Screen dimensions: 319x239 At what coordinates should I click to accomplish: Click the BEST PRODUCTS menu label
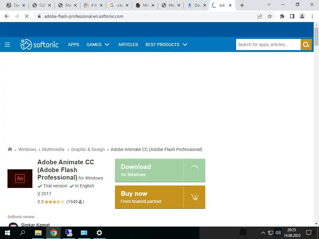point(162,45)
